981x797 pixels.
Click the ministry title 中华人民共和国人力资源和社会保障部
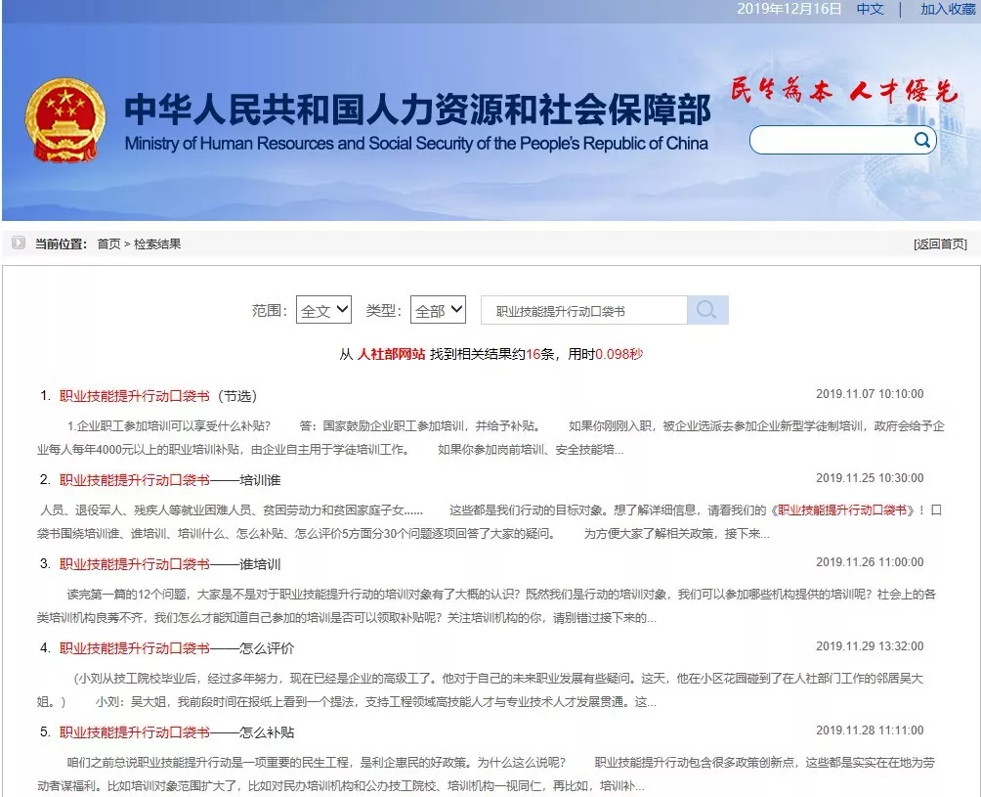[417, 110]
